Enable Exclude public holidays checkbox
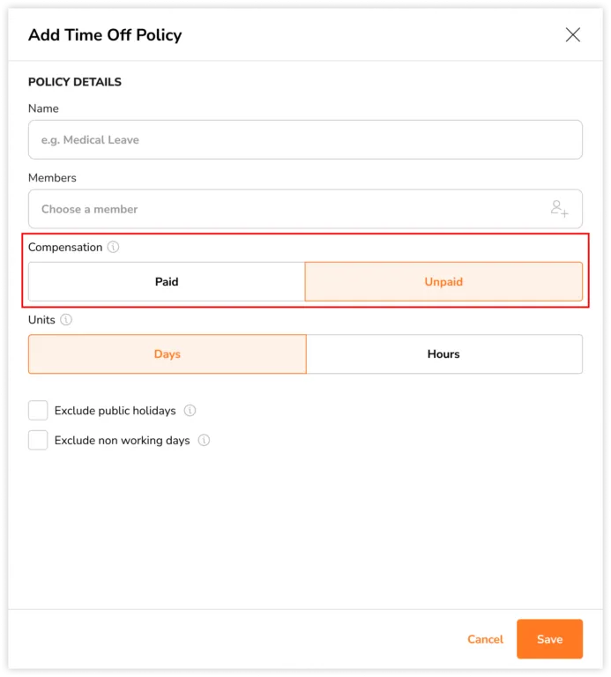The width and height of the screenshot is (611, 677). coord(38,410)
